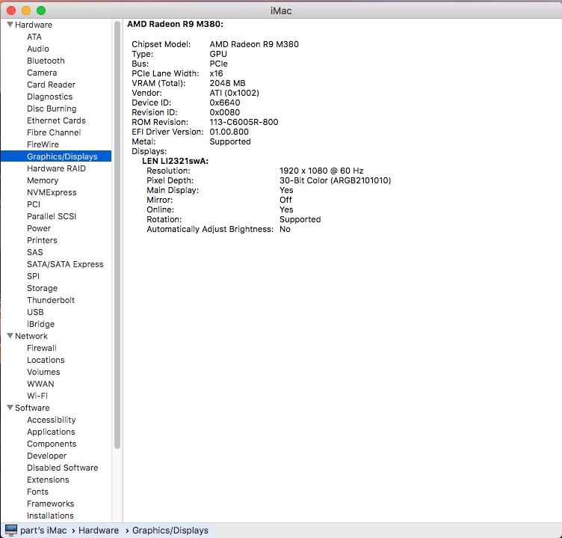Image resolution: width=562 pixels, height=538 pixels.
Task: Select Memory in the sidebar list
Action: coord(43,180)
